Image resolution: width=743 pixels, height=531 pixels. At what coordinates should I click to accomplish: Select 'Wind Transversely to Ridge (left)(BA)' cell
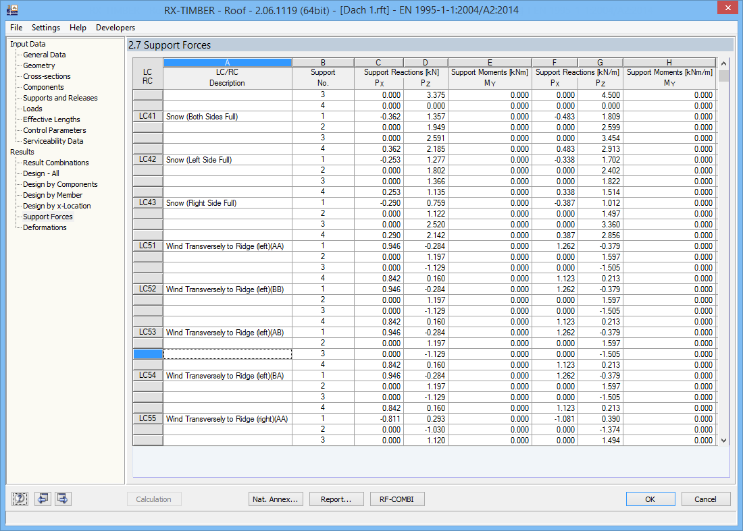(228, 375)
